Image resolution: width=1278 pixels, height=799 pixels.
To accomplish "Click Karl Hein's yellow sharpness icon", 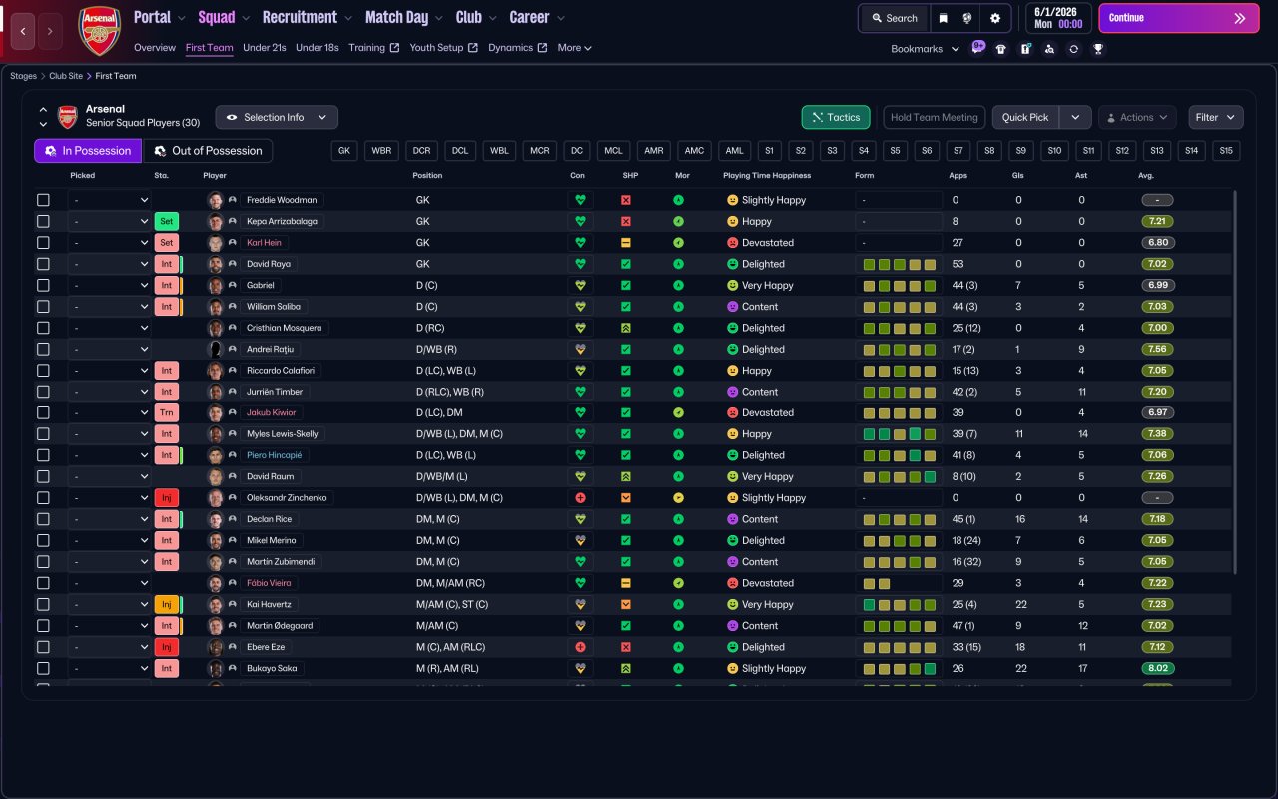I will [626, 243].
